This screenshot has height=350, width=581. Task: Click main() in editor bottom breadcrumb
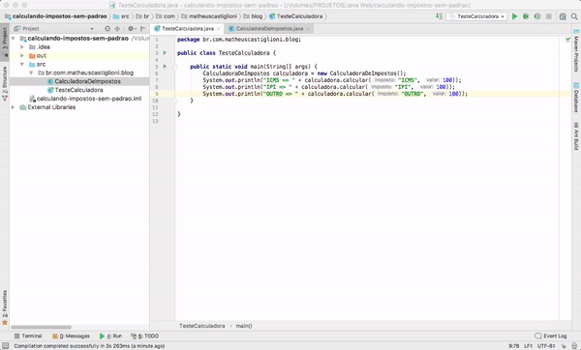(244, 326)
